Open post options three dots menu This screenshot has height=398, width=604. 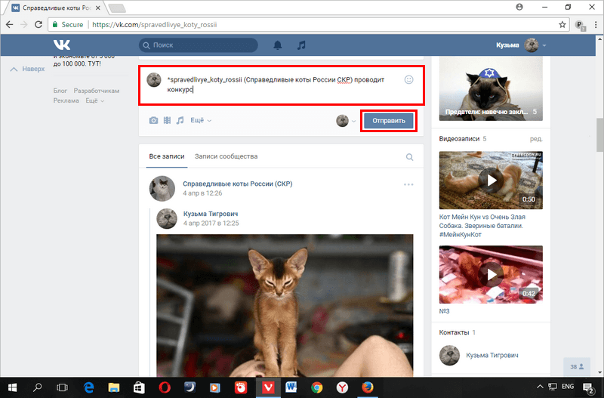coord(408,184)
